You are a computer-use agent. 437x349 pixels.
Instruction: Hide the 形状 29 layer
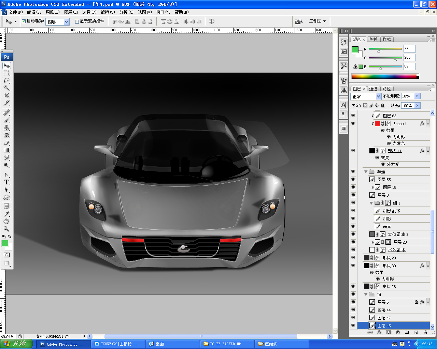tap(353, 258)
